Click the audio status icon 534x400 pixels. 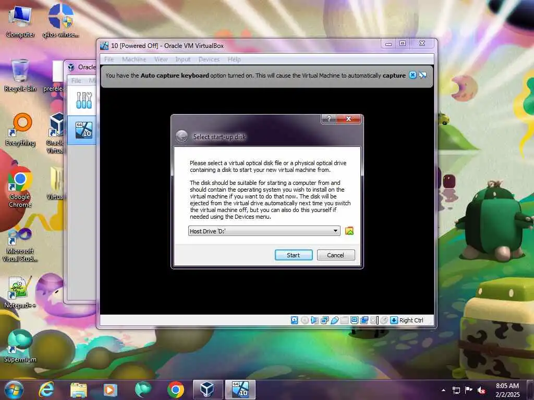314,320
